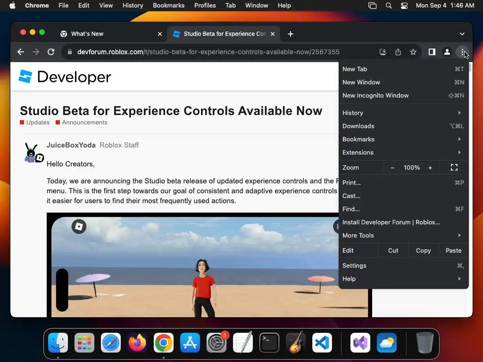Viewport: 483px width, 362px height.
Task: Expand the More Tools submenu
Action: (x=404, y=236)
